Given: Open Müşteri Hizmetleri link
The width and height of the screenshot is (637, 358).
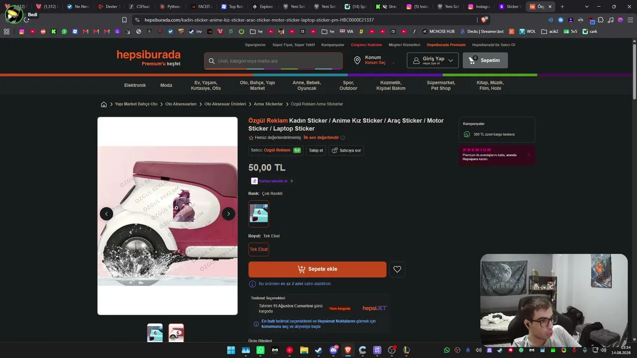Looking at the screenshot, I should (x=404, y=45).
